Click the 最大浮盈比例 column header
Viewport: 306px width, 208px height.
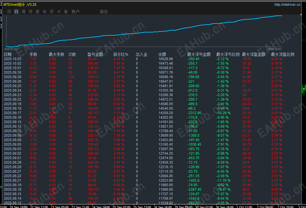coord(282,54)
